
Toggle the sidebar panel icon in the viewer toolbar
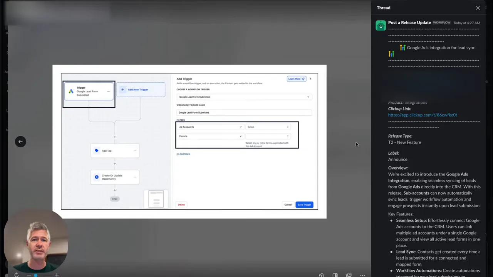point(335,275)
